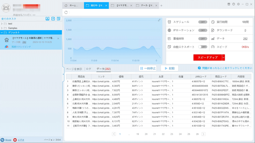Click the search tasks icon in sidebar

click(59, 19)
